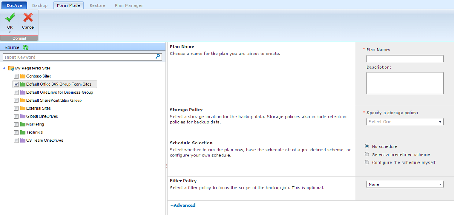
Task: Switch to the Backup tab
Action: pos(40,5)
